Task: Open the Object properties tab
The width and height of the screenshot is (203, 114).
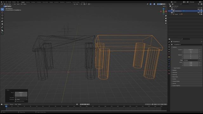Action: tap(169, 57)
